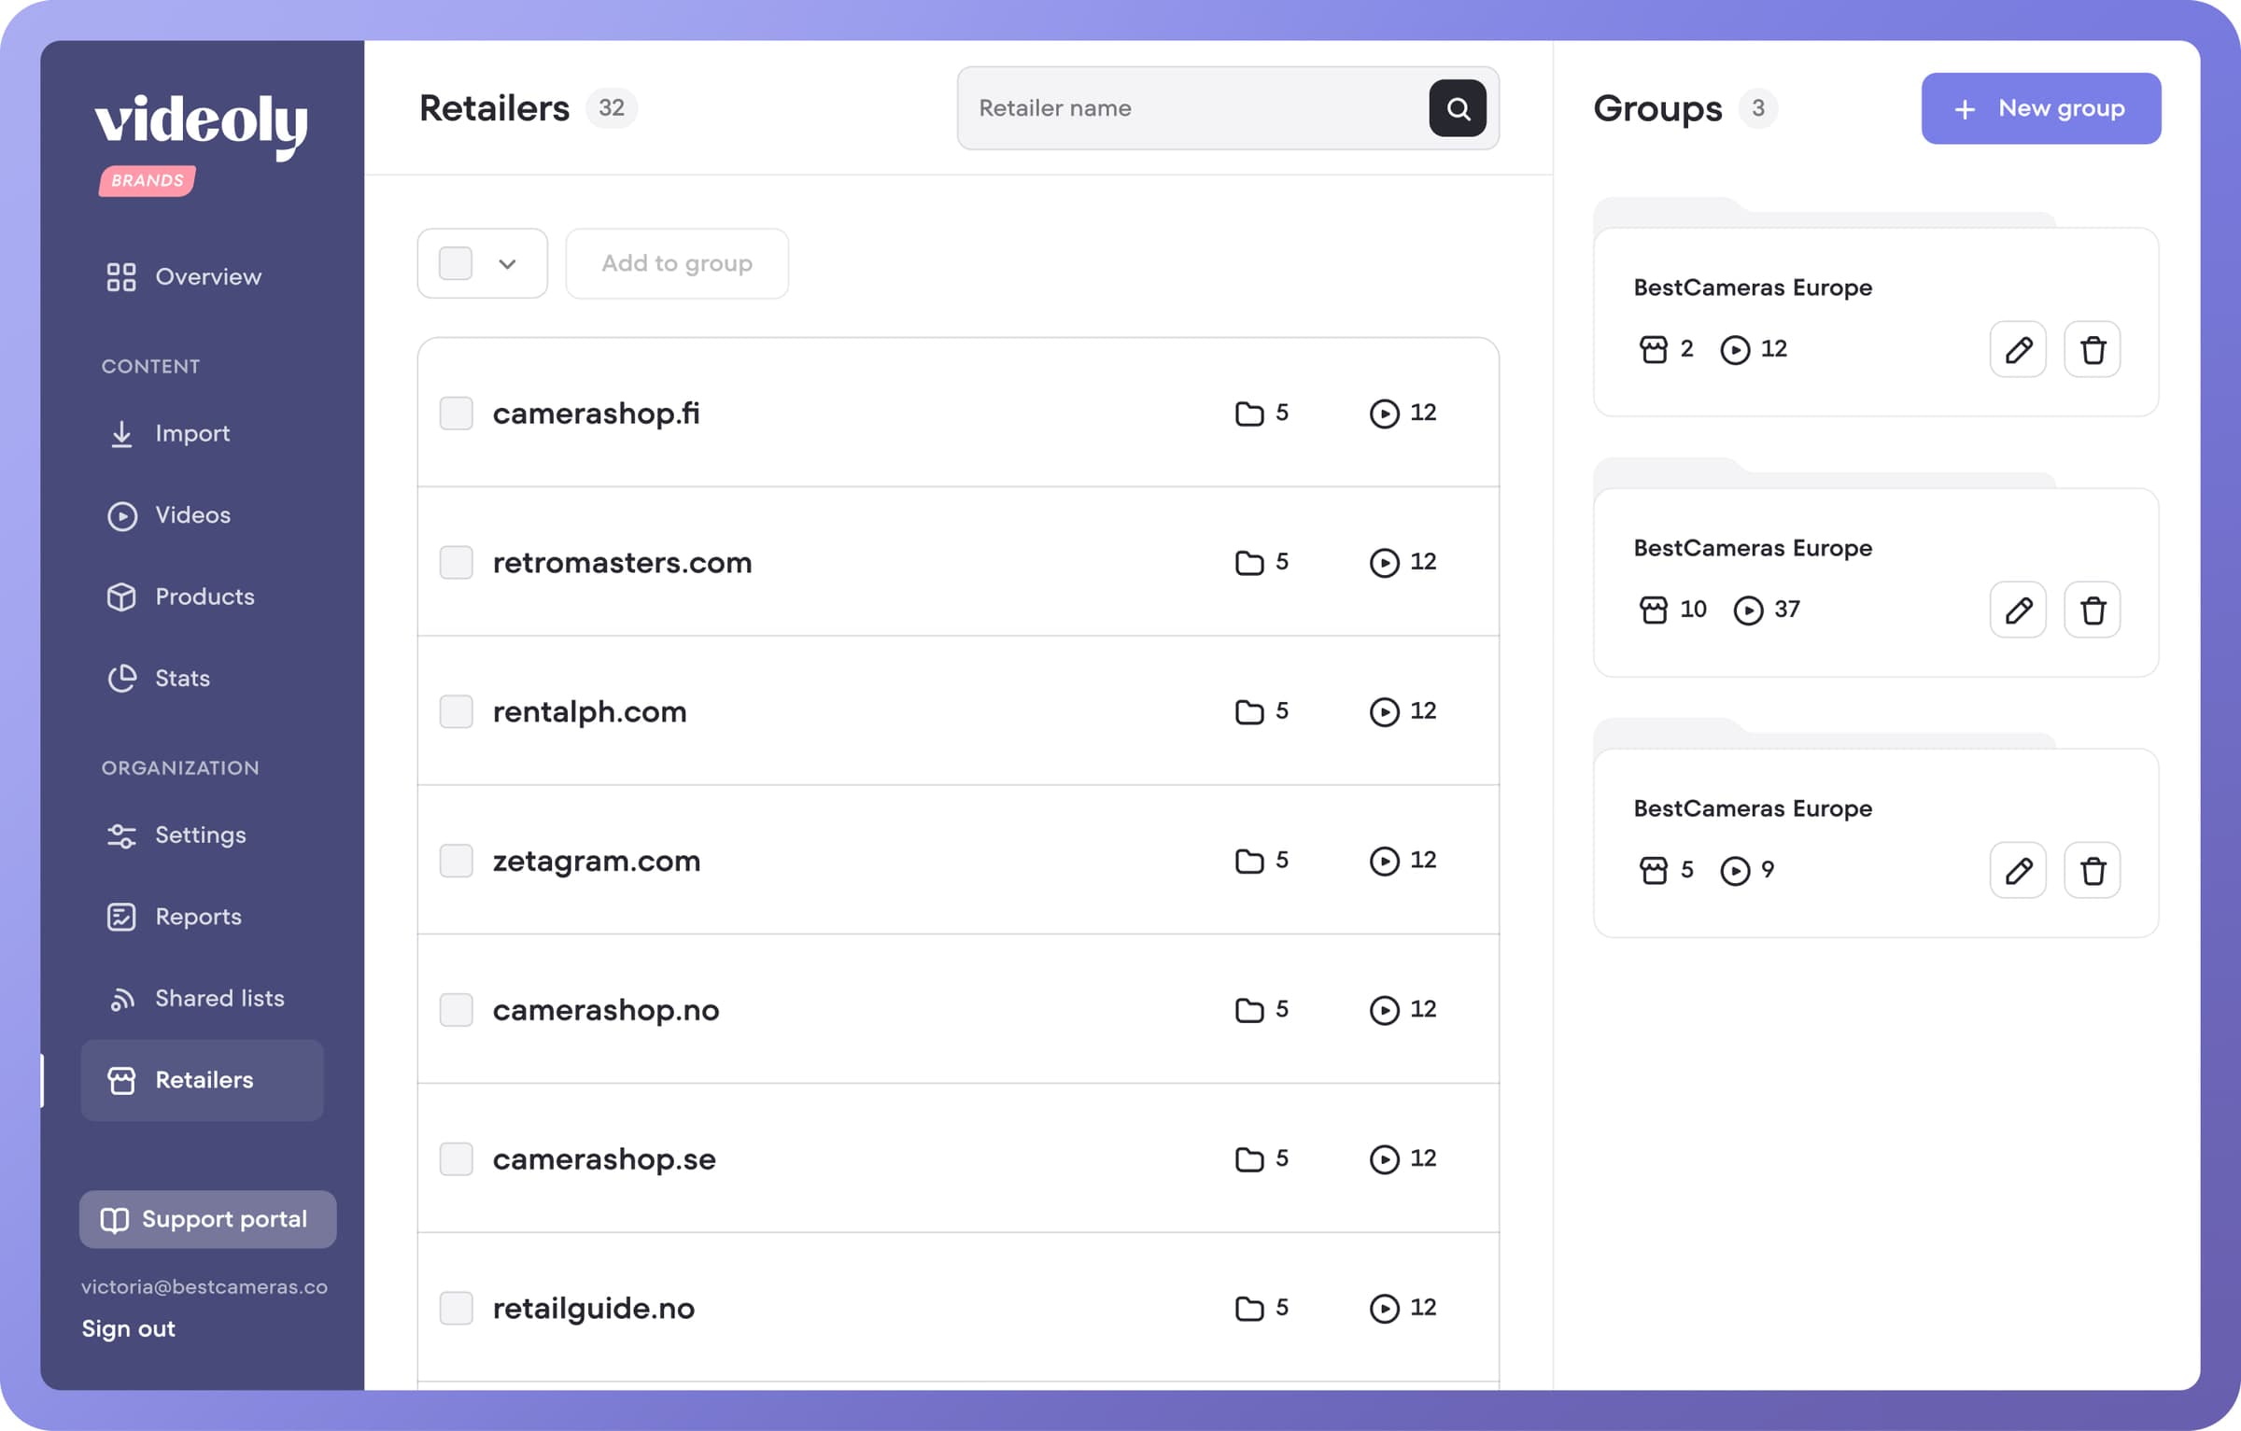2241x1431 pixels.
Task: Open the Videos section
Action: (x=168, y=515)
